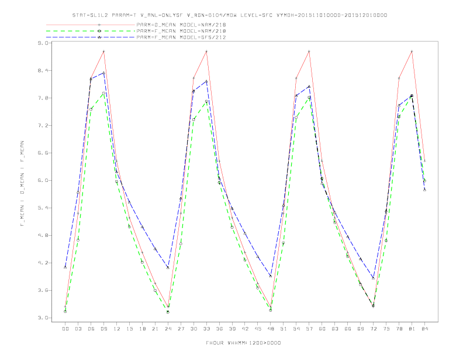Click the x-axis tick label 69
The height and width of the screenshot is (358, 463).
pyautogui.click(x=361, y=329)
